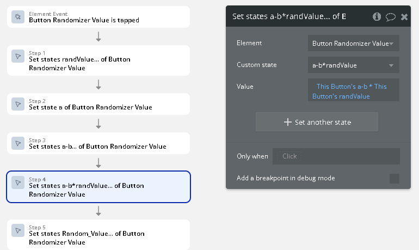Screen dimensions: 419x250
Task: Enable the debug mode breakpoint checkbox
Action: point(395,179)
